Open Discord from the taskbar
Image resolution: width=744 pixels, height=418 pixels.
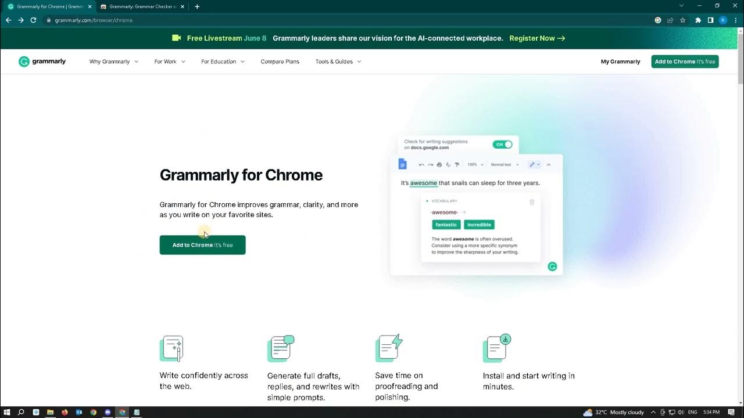pos(108,412)
